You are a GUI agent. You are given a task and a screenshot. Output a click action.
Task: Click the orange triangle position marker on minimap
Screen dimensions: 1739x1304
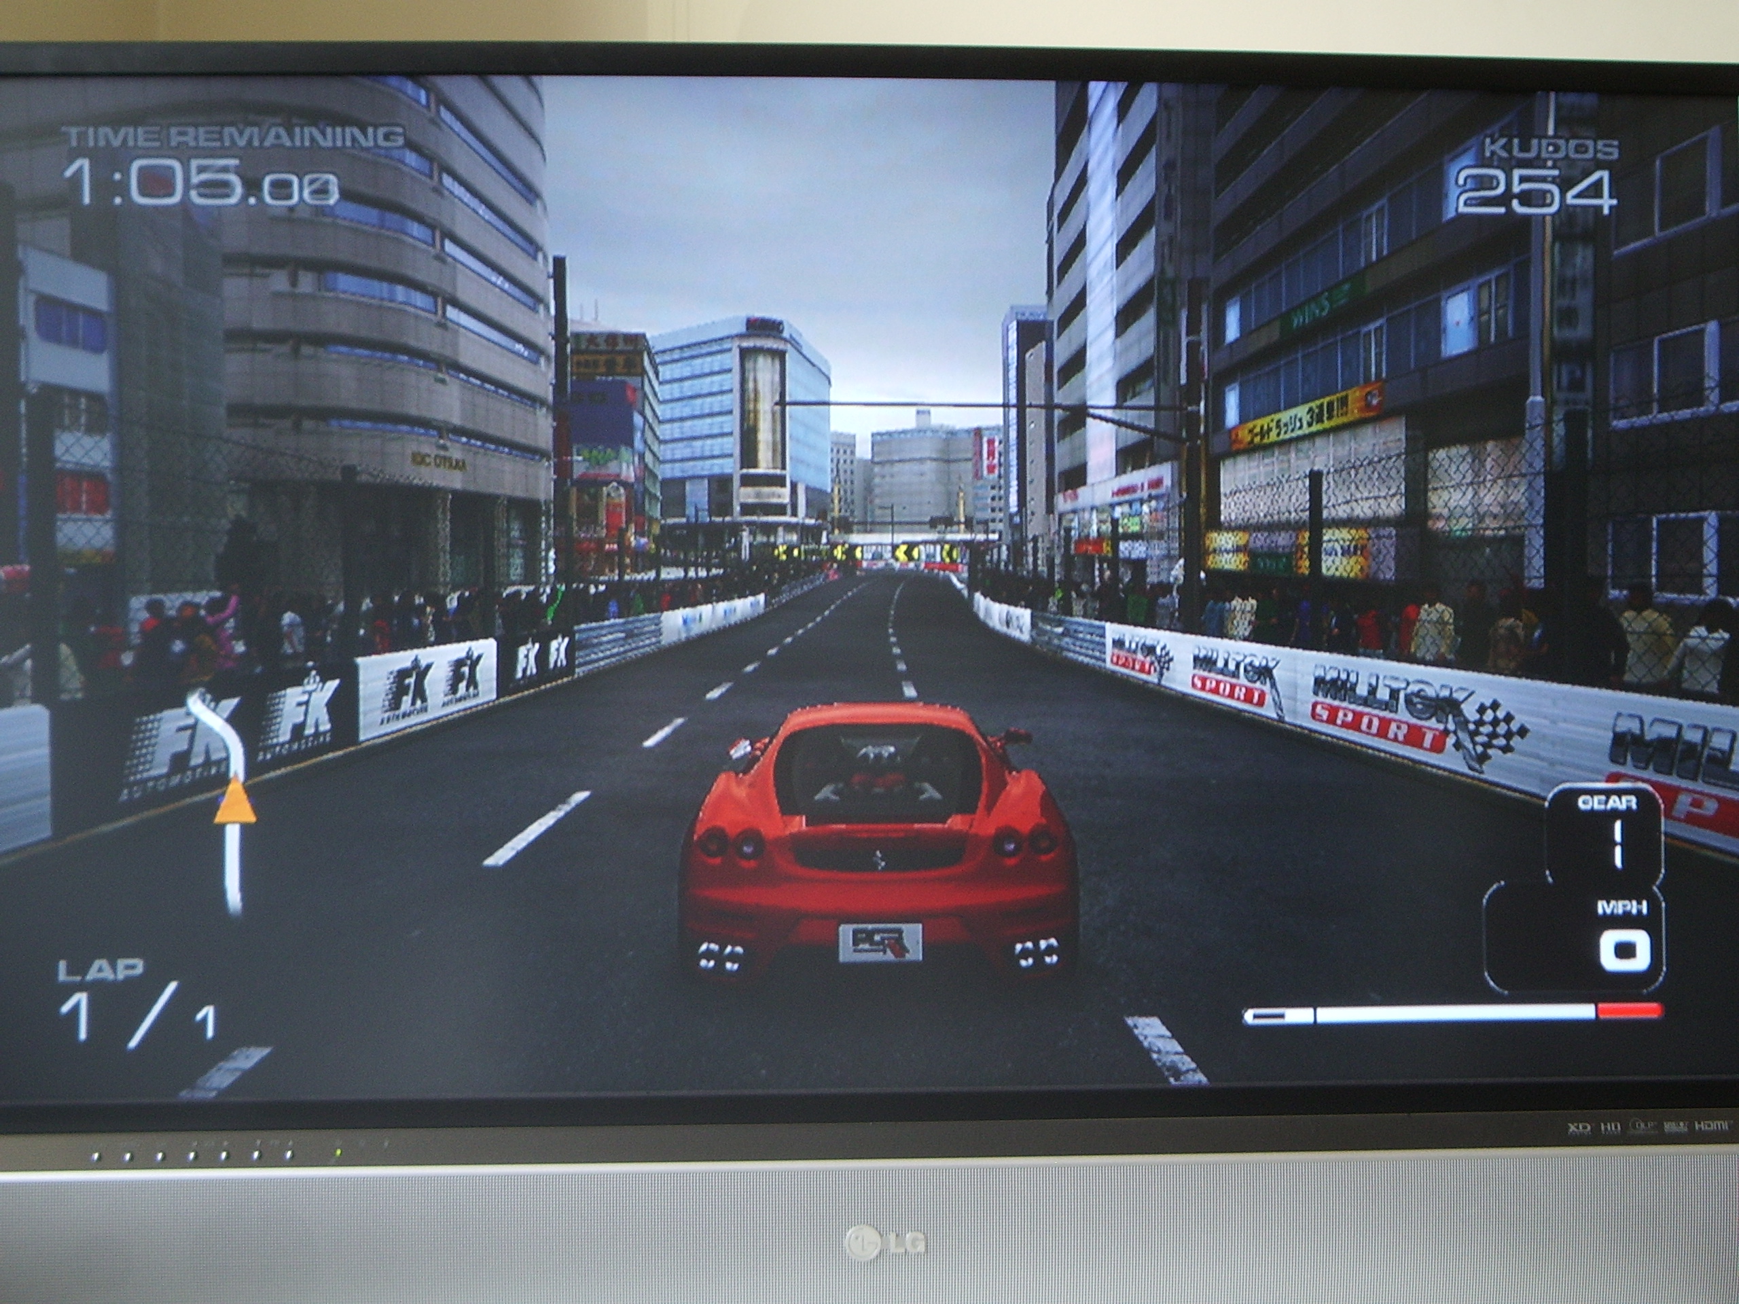coord(235,804)
